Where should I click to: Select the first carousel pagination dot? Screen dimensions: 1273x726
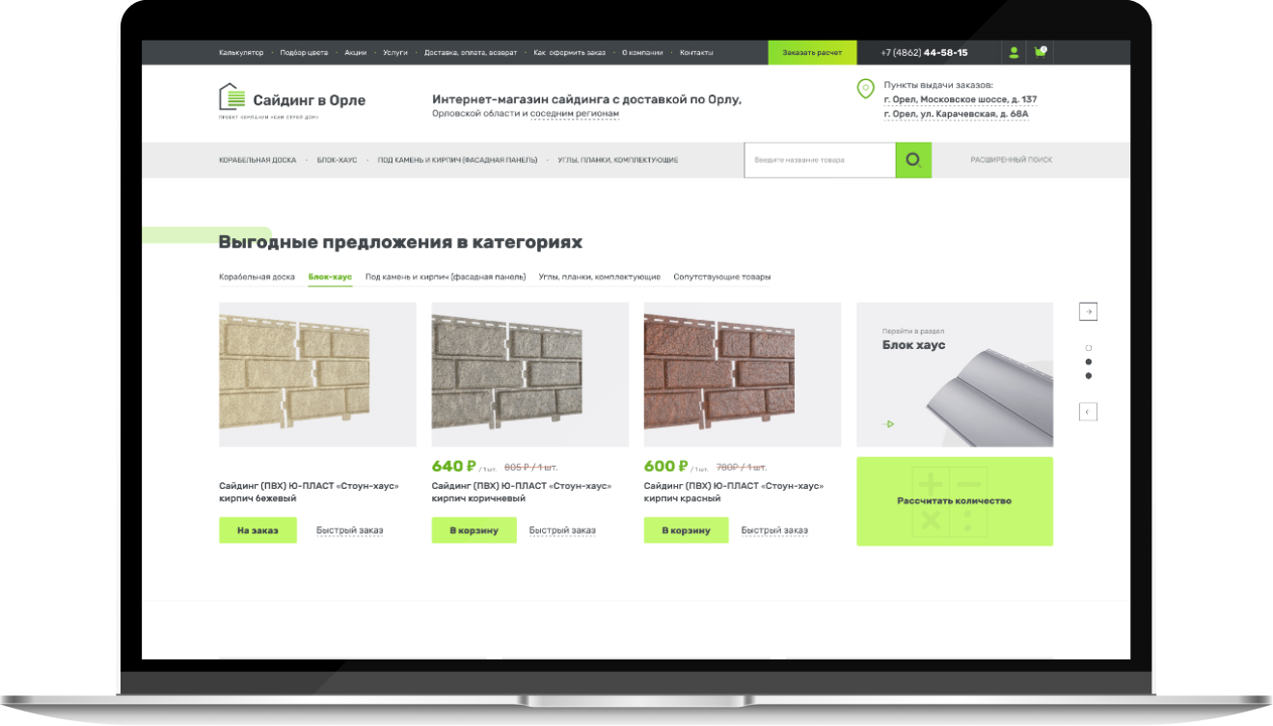coord(1089,348)
